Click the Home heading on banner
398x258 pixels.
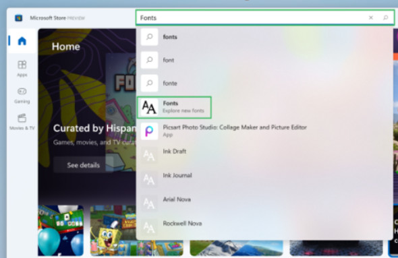[x=66, y=46]
